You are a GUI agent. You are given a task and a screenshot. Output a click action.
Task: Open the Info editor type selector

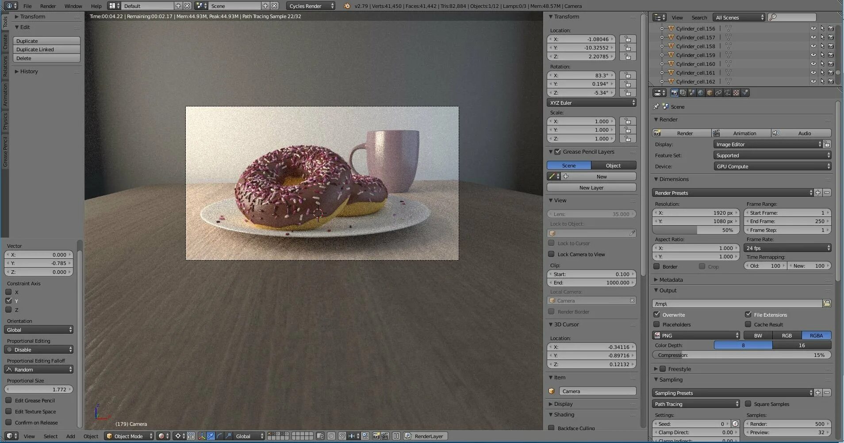click(12, 6)
